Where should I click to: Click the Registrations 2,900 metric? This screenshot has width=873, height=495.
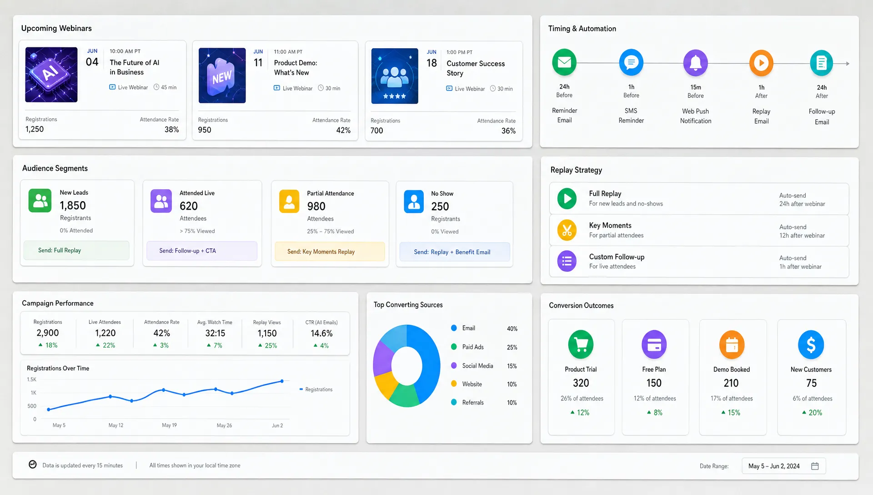coord(48,333)
